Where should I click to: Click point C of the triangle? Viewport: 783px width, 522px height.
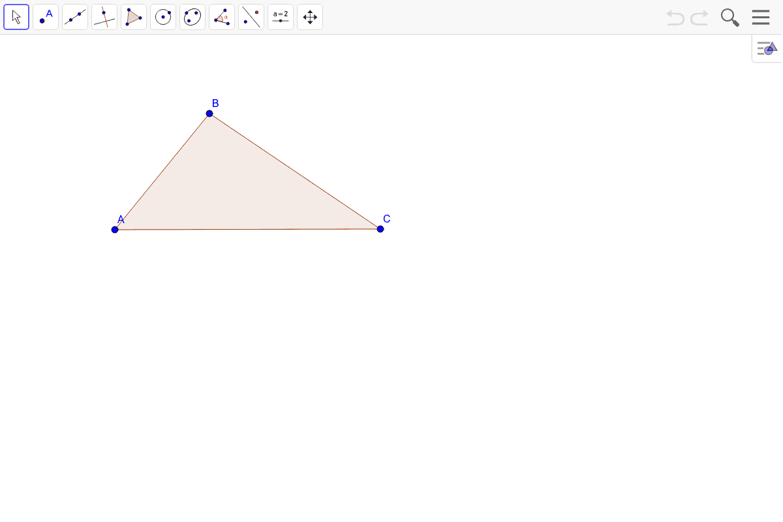click(x=380, y=228)
